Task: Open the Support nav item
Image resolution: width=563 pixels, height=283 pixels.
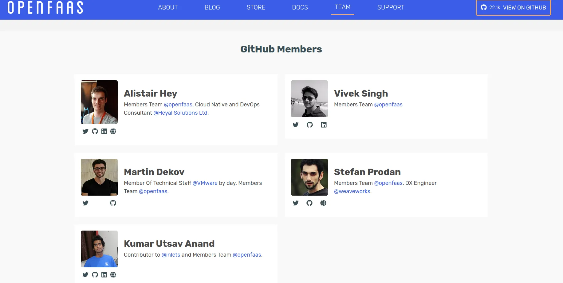Action: [x=391, y=7]
